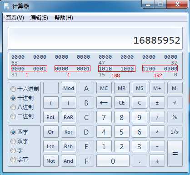
Task: Click the close parenthesis button
Action: click(69, 103)
